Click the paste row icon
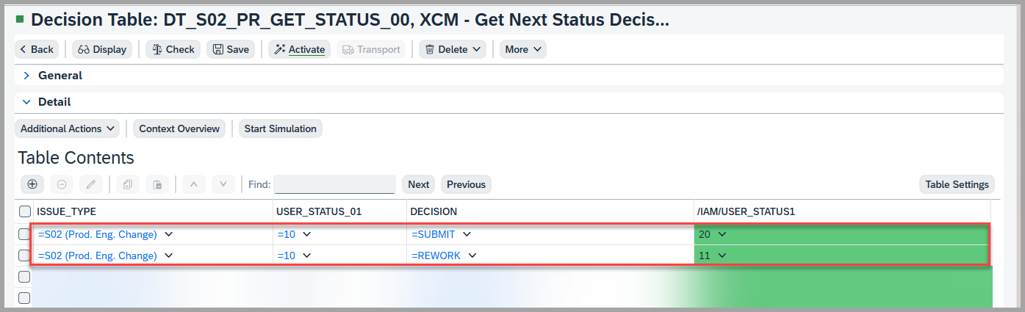The image size is (1025, 312). coord(157,184)
